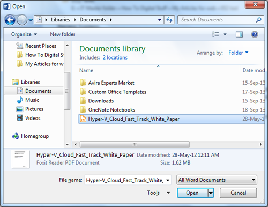268x207 pixels.
Task: Click the Change your view icon
Action: coord(215,34)
